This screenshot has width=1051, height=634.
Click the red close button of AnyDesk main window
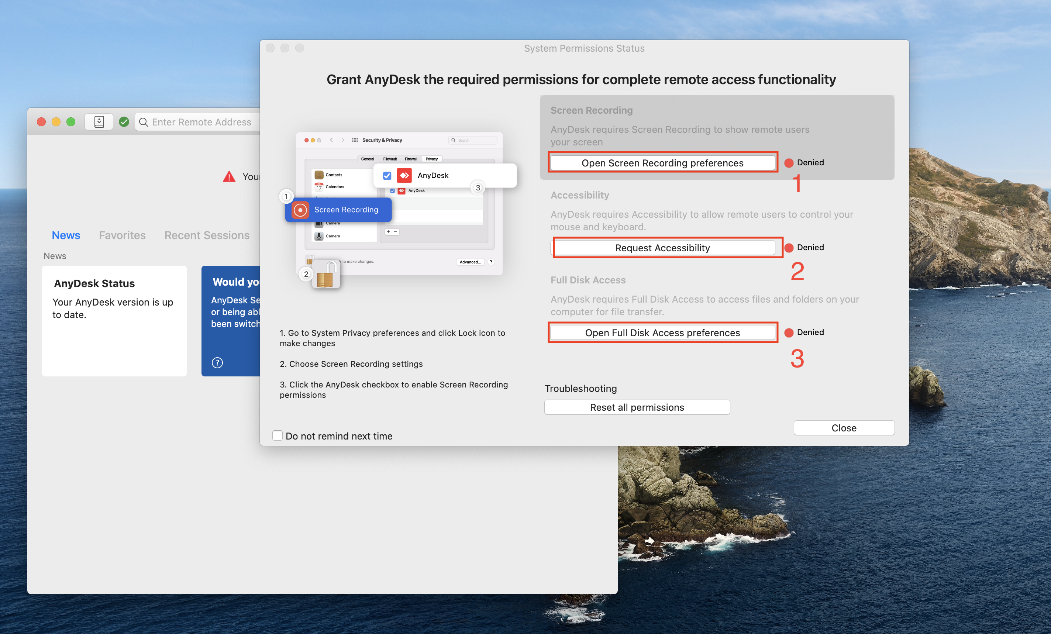click(x=41, y=122)
